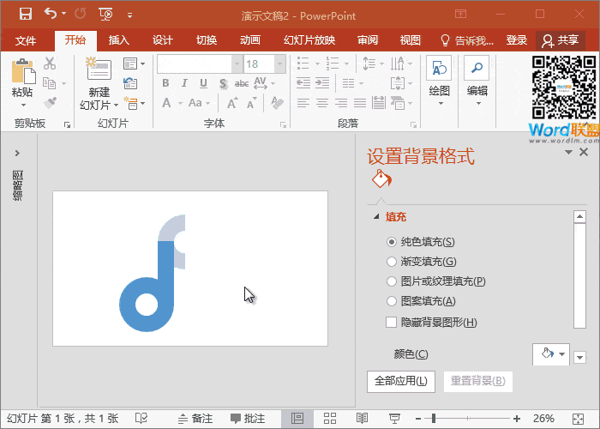This screenshot has height=429, width=600.
Task: Expand the thumbnail pane arrow
Action: coord(17,154)
